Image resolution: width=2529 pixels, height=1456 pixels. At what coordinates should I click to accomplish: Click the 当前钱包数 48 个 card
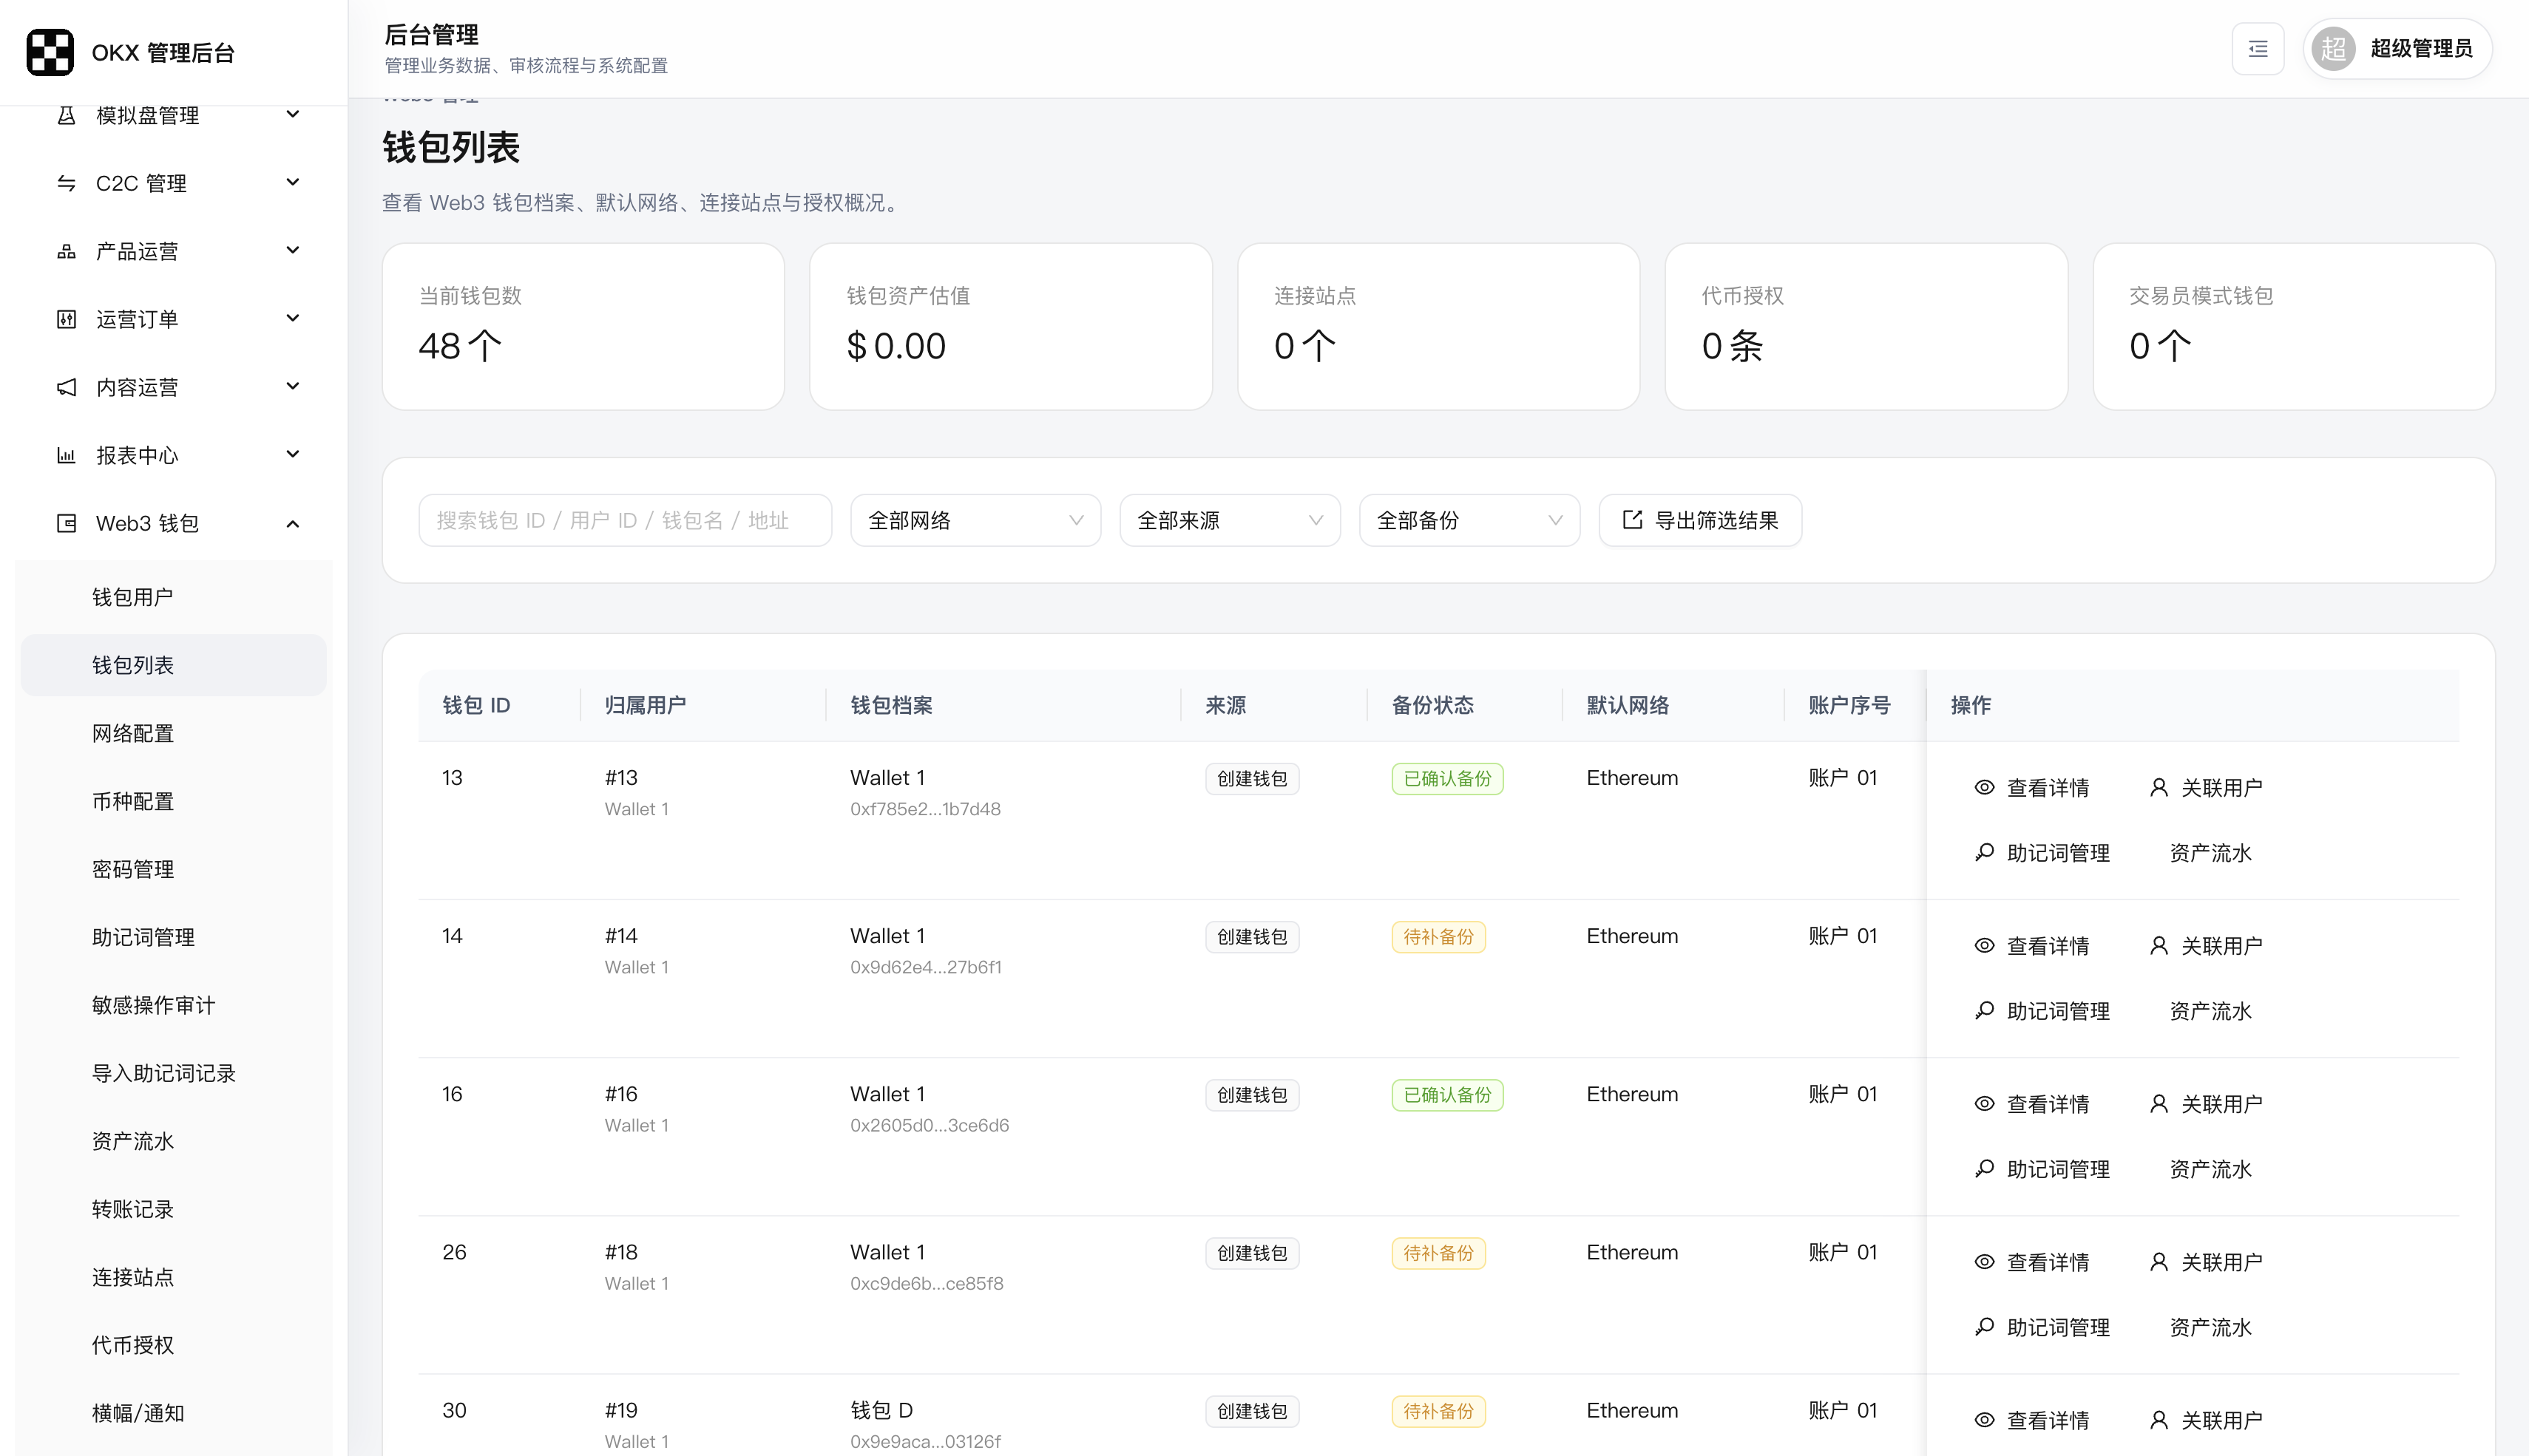583,327
